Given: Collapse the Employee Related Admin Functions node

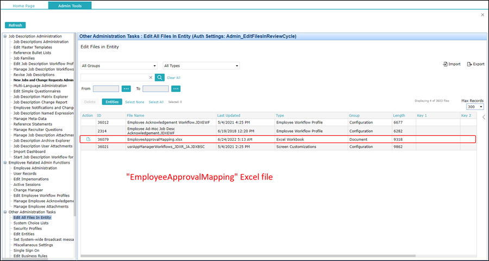Looking at the screenshot, I should (x=5, y=163).
